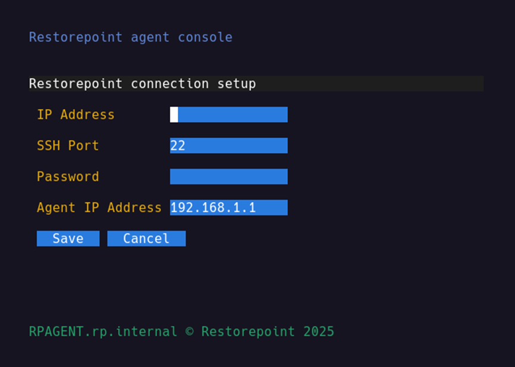This screenshot has height=367, width=515.
Task: Focus the SSH Port input field
Action: 228,145
